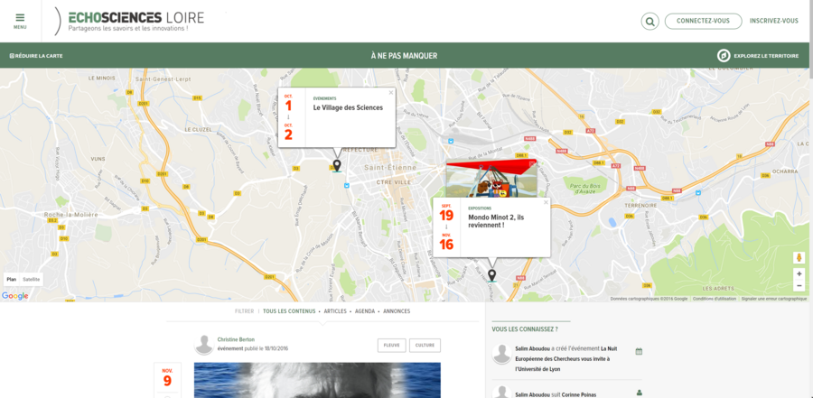813x398 pixels.
Task: Click the Fleuve tag button
Action: point(391,345)
